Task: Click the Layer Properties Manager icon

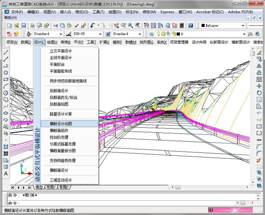Action: pyautogui.click(x=151, y=34)
